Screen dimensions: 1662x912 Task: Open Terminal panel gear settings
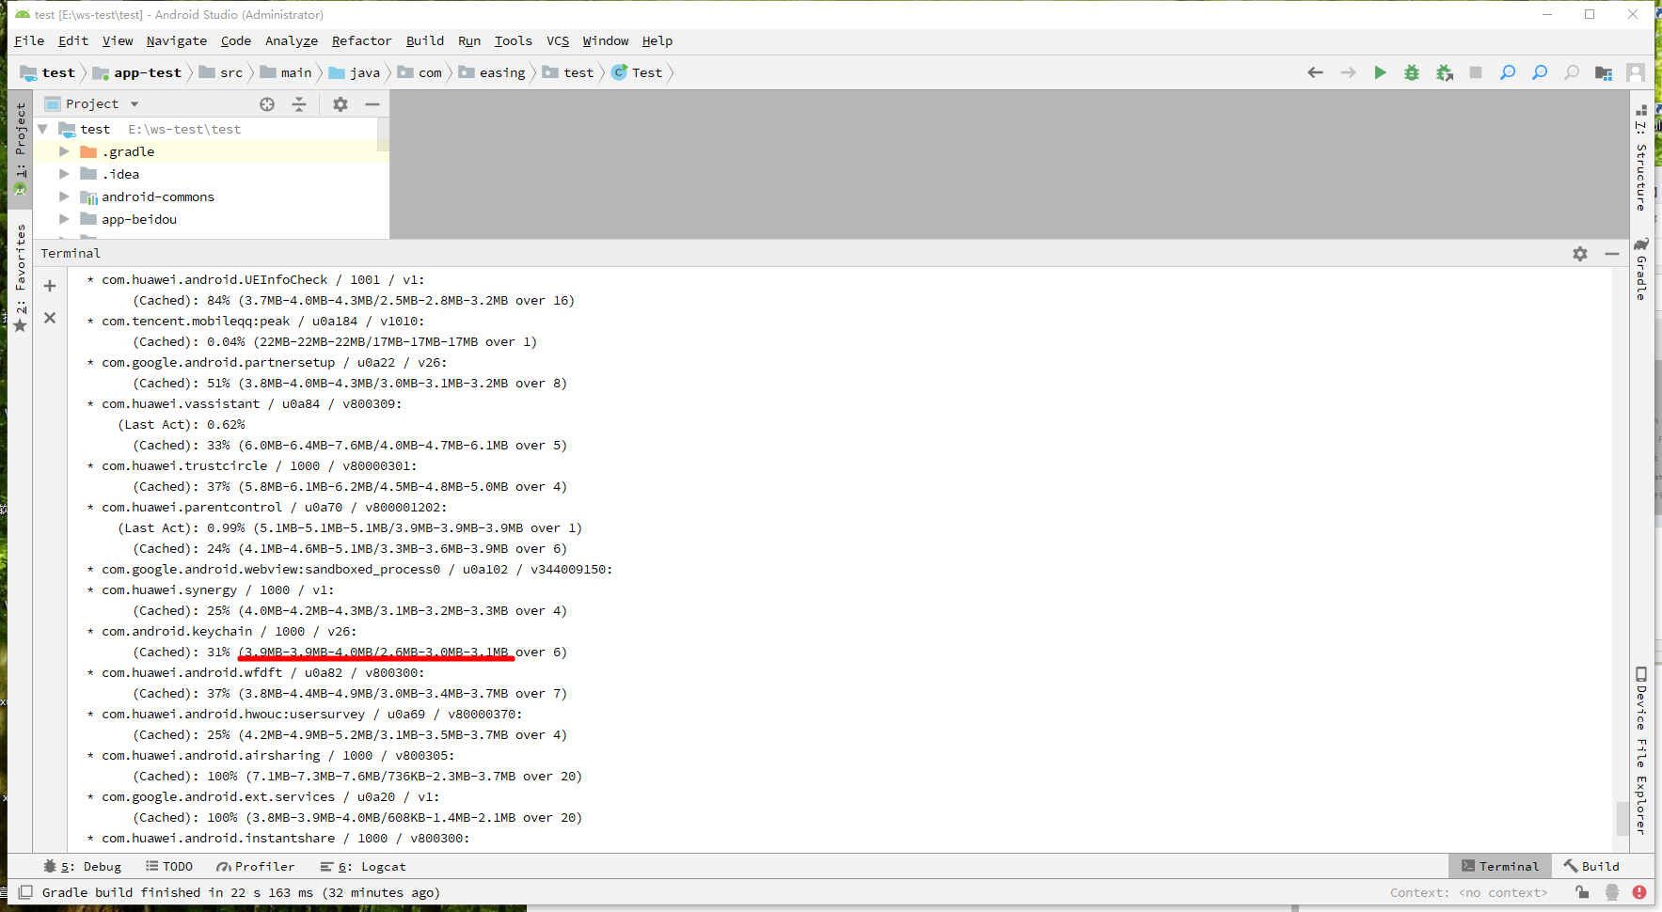coord(1580,254)
